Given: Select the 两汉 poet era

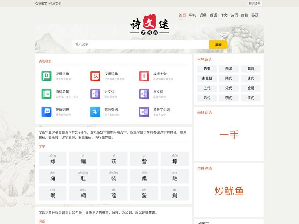Looking at the screenshot, I should click(229, 68).
